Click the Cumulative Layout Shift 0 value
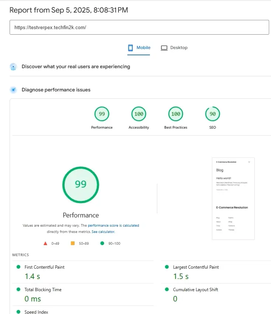Screen dimensions: 271x314 pos(175,299)
